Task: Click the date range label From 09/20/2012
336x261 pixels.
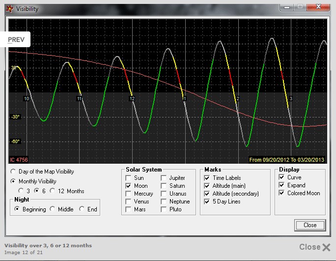Action: [x=287, y=160]
